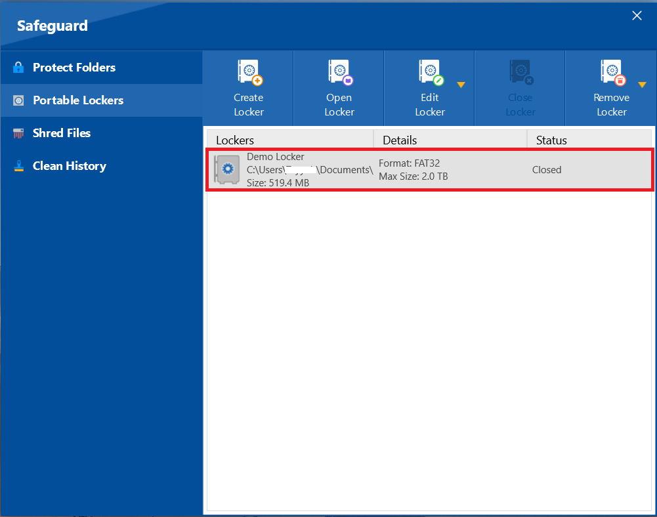Click the shredder icon beside Shred Files
657x517 pixels.
(x=18, y=133)
